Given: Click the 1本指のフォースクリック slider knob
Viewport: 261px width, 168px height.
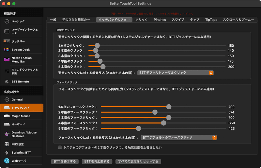Looking at the screenshot, I should pyautogui.click(x=169, y=107).
